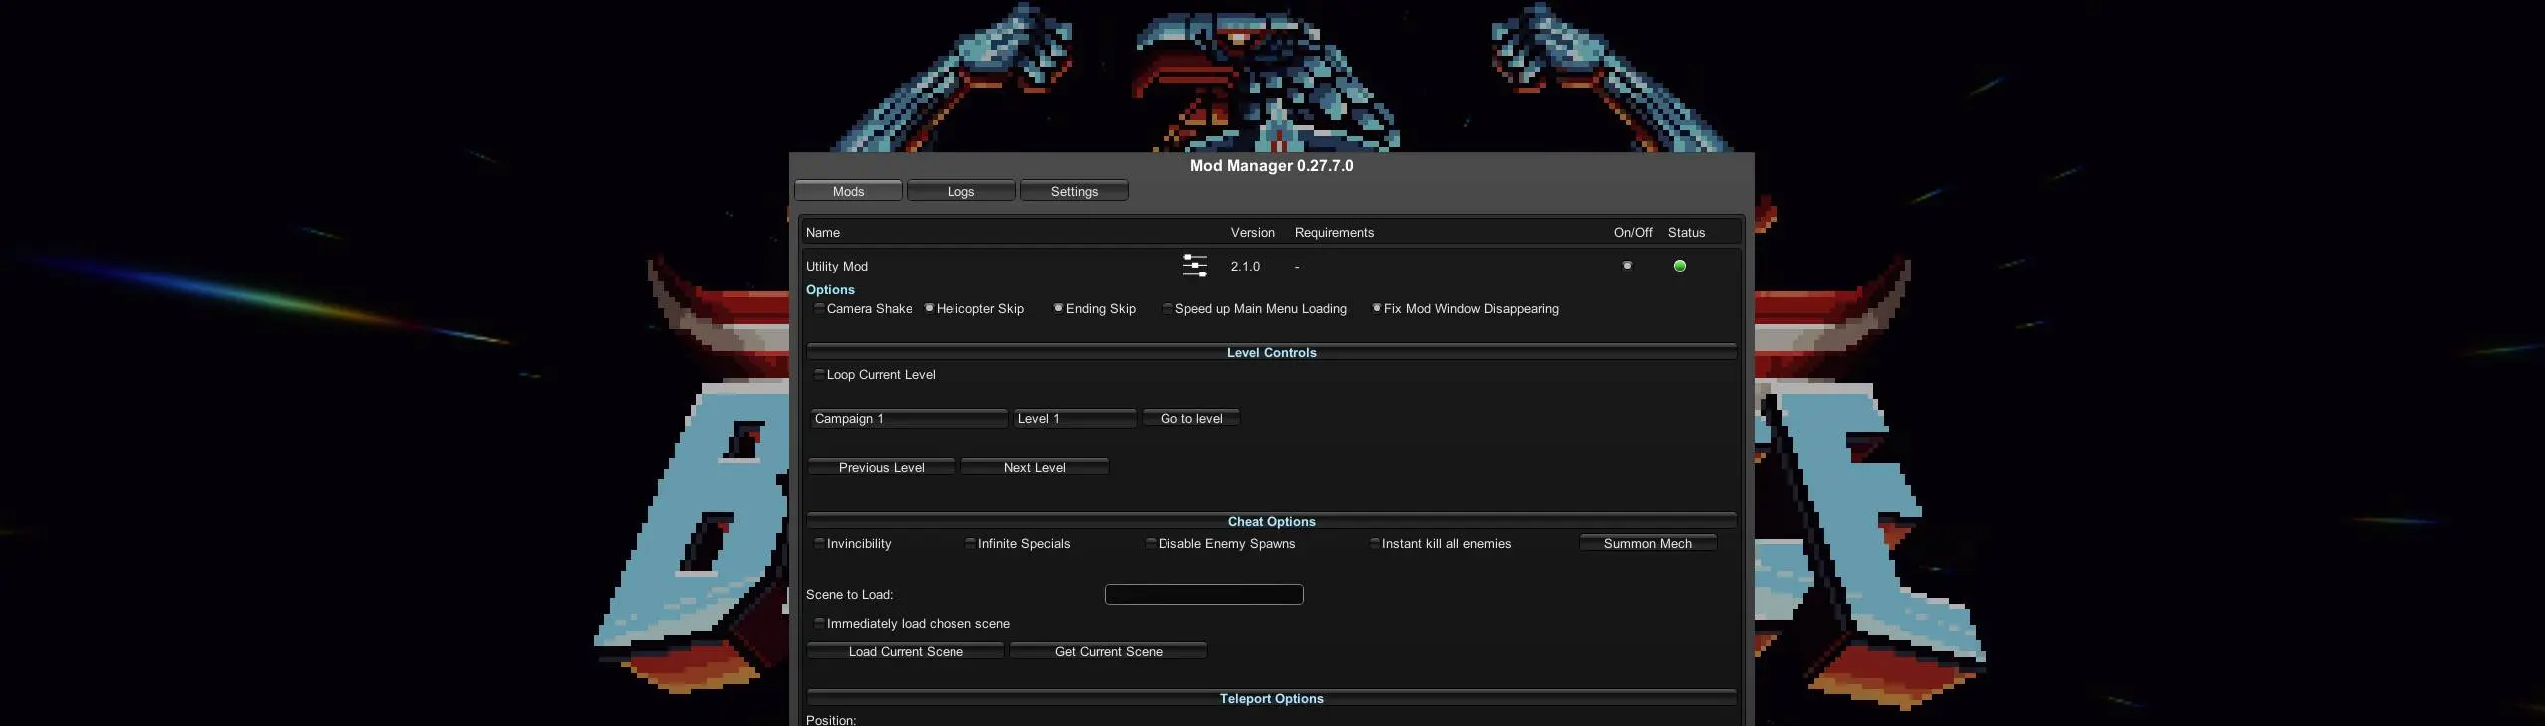Image resolution: width=2545 pixels, height=726 pixels.
Task: Click Go to level button
Action: 1191,418
